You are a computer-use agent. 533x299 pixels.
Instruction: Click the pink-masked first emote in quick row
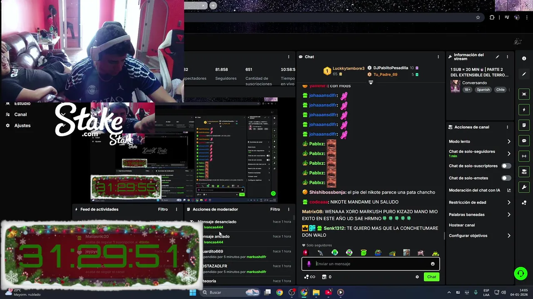pos(306,252)
